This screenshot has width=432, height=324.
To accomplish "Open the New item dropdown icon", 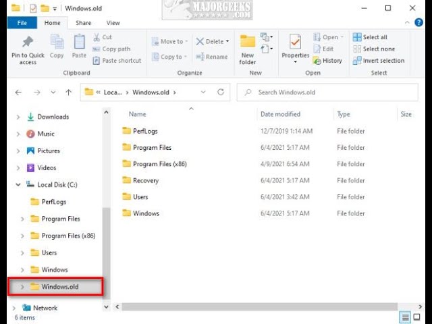I will coord(267,37).
